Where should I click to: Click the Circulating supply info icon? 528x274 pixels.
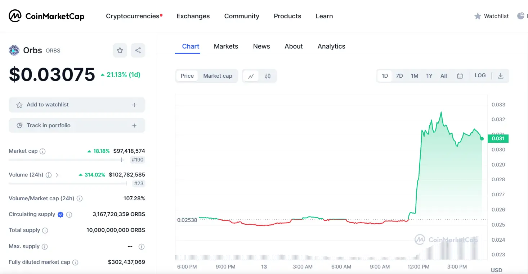69,215
